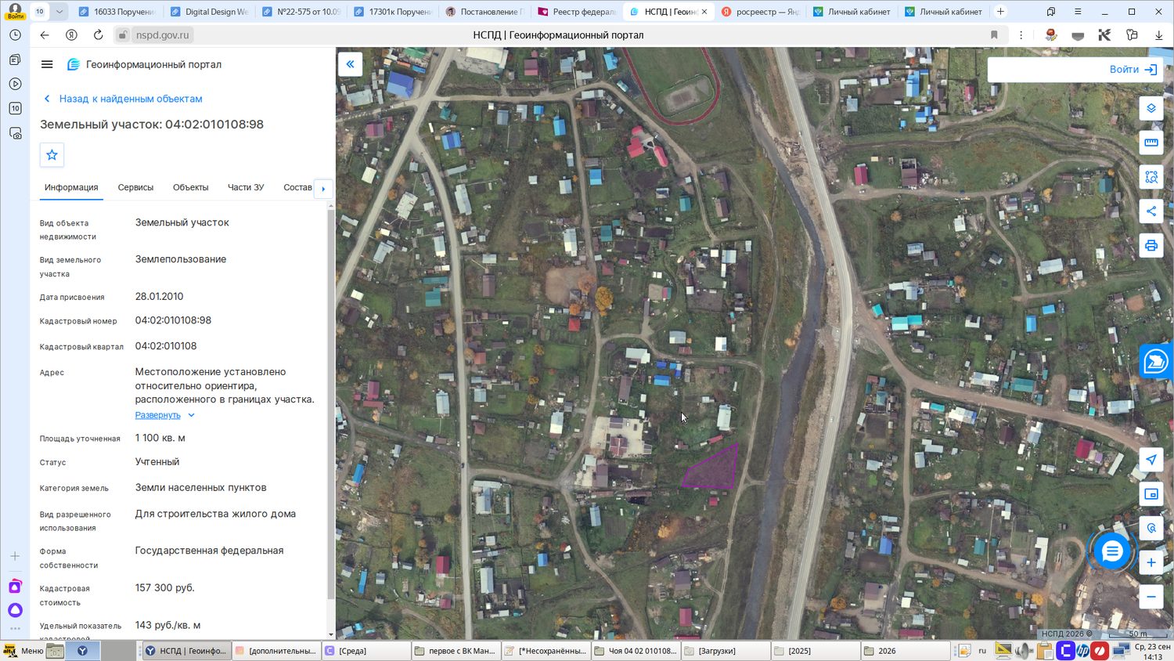Show more tabs with right arrow
The width and height of the screenshot is (1174, 661).
323,188
